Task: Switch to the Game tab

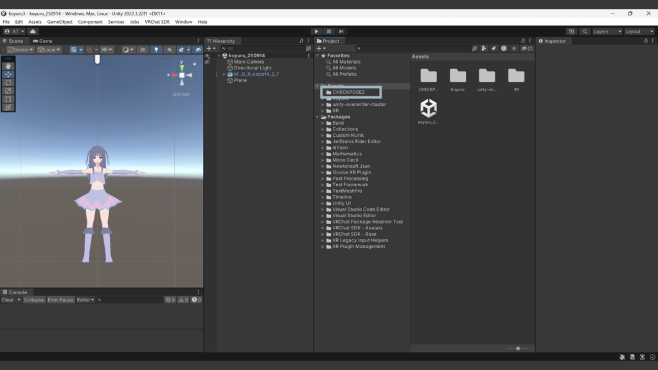Action: pyautogui.click(x=42, y=41)
